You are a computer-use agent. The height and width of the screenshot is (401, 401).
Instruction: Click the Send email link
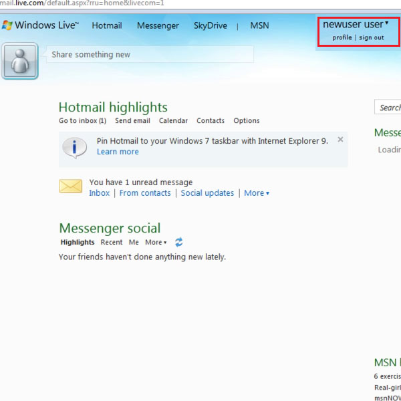(x=132, y=121)
